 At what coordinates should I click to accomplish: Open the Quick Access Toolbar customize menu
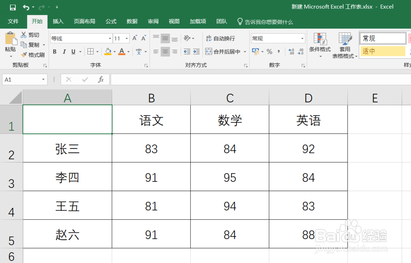pos(57,7)
